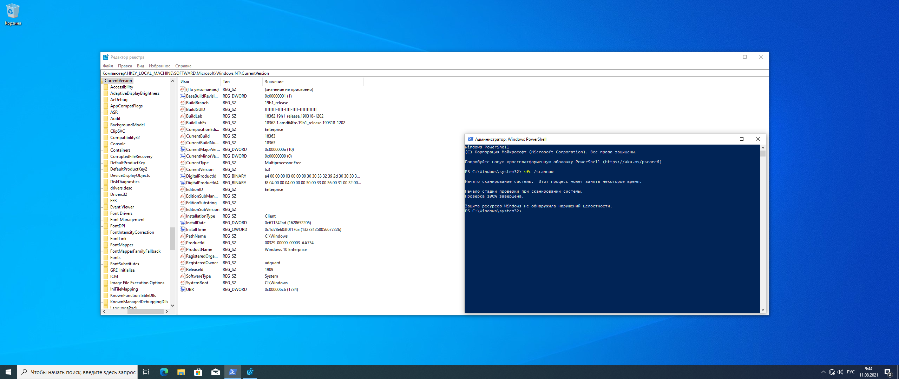Open the notification center icon

click(x=888, y=372)
